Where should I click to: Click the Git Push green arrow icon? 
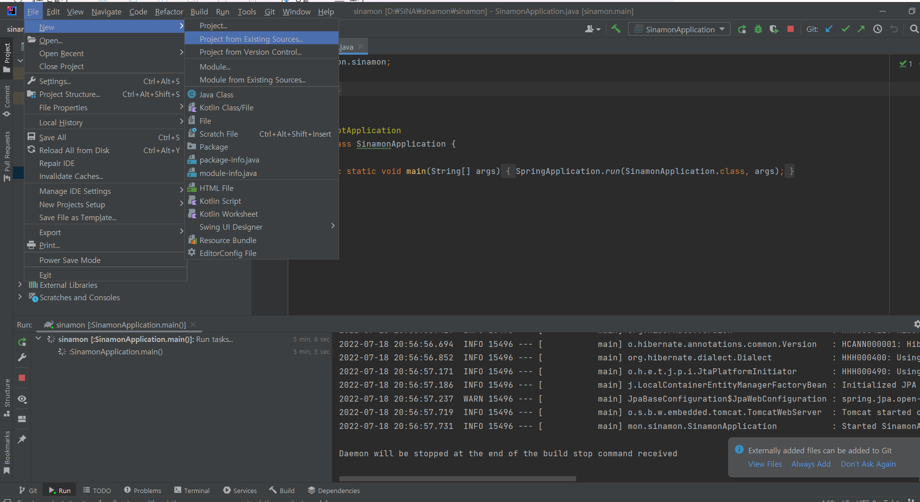pos(861,29)
